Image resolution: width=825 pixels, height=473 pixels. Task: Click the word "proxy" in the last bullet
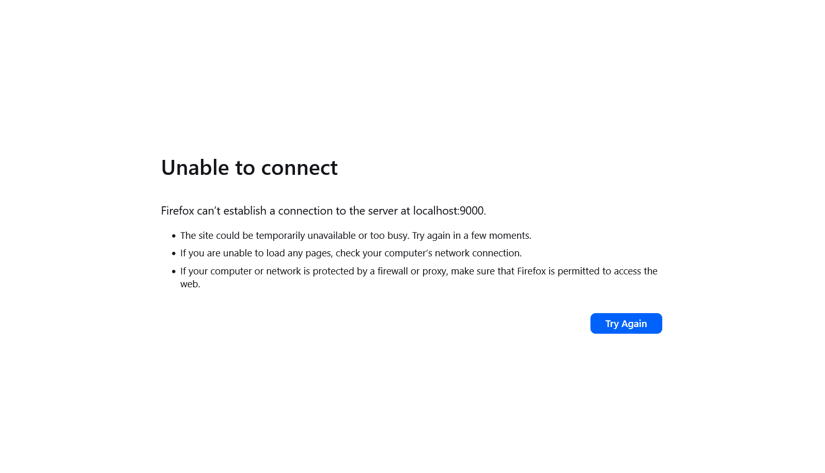434,271
